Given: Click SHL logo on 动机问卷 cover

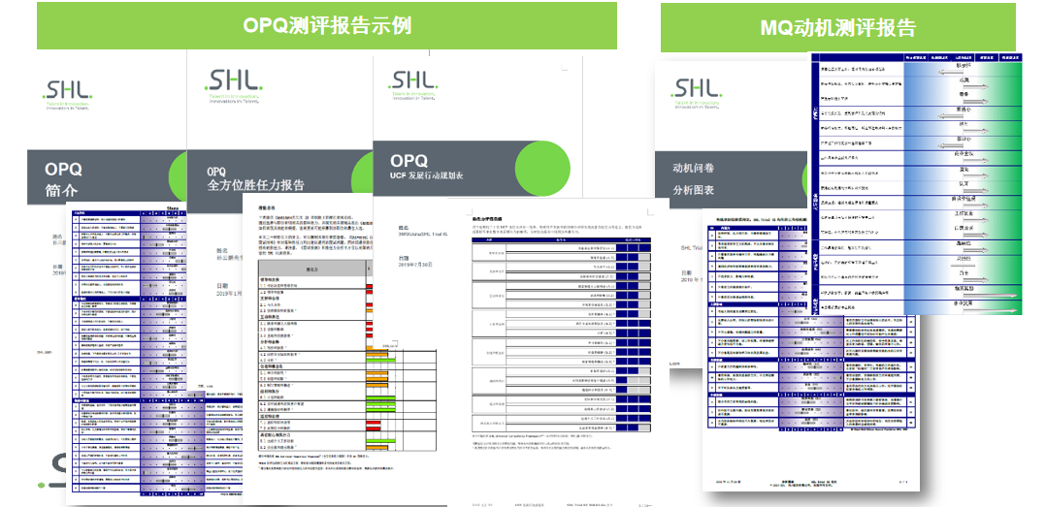Looking at the screenshot, I should [x=697, y=95].
